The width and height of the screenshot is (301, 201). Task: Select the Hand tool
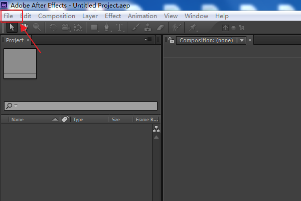25,27
